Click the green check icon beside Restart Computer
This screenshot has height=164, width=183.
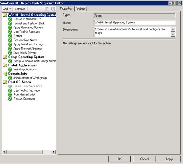(10, 99)
